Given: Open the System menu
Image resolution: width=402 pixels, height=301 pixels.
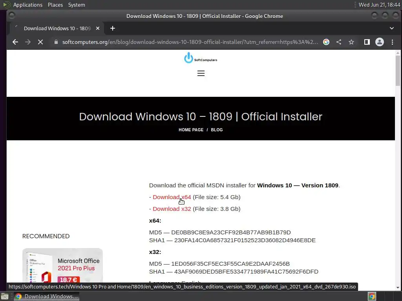Looking at the screenshot, I should (x=77, y=5).
